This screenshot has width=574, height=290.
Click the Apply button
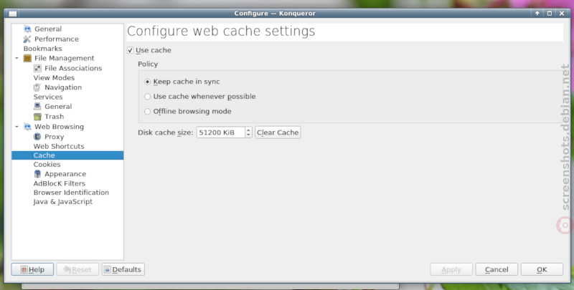pyautogui.click(x=451, y=269)
